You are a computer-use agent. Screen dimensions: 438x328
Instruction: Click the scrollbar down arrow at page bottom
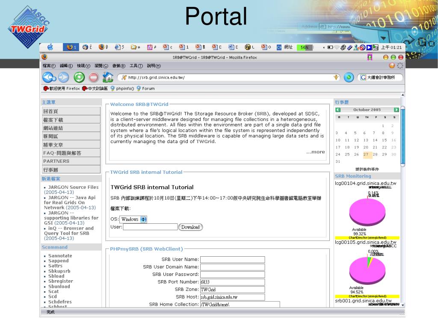pos(402,305)
